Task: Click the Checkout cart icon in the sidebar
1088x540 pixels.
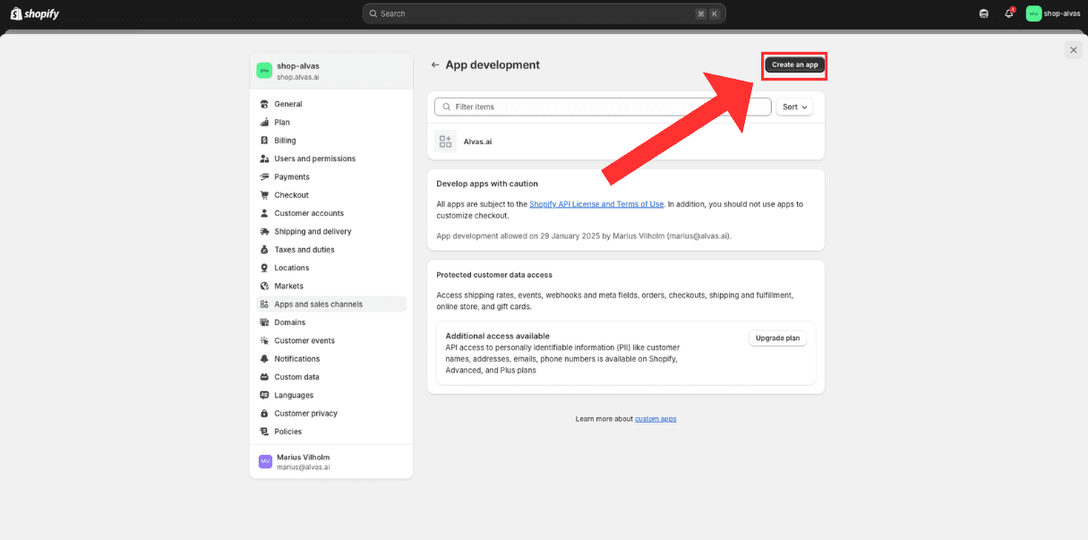Action: pyautogui.click(x=264, y=195)
